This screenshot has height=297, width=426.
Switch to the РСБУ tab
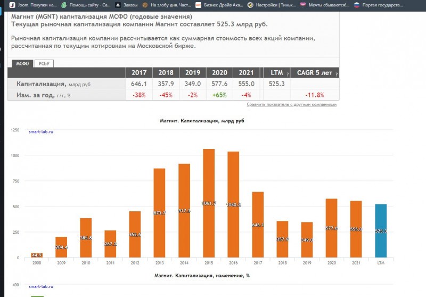pyautogui.click(x=44, y=63)
